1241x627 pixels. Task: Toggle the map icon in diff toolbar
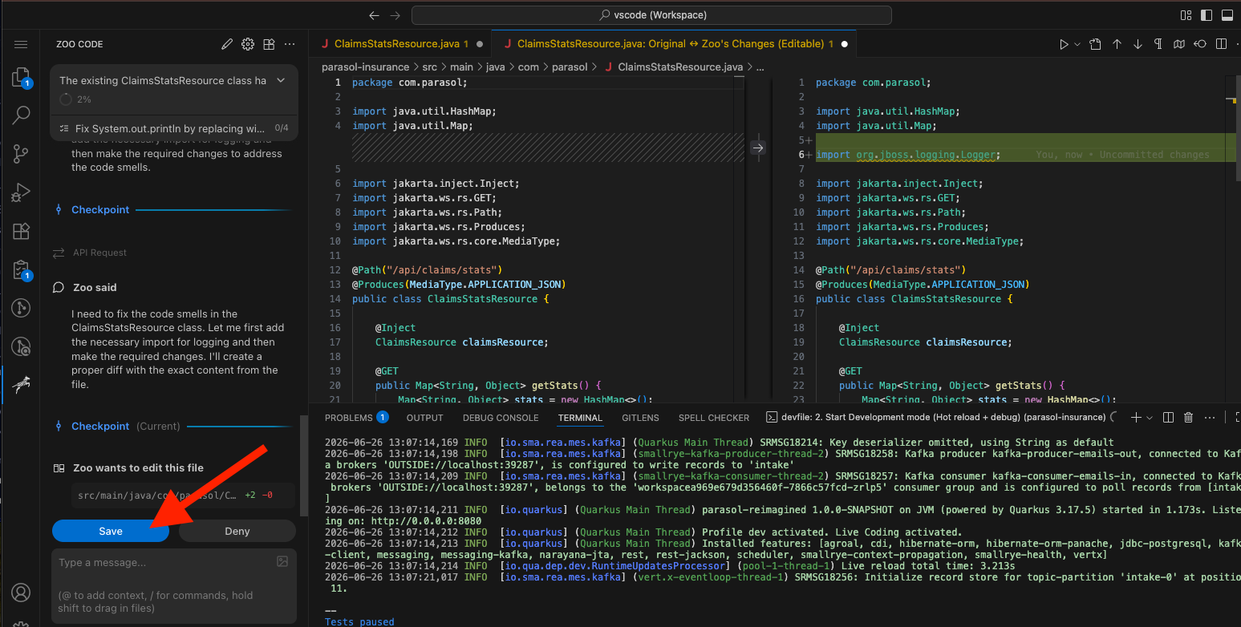1178,44
